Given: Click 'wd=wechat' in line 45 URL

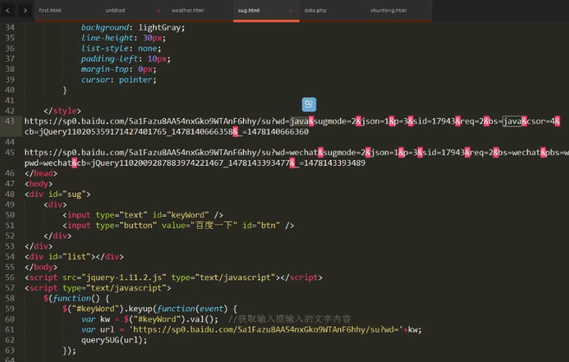Looking at the screenshot, I should pos(297,153).
